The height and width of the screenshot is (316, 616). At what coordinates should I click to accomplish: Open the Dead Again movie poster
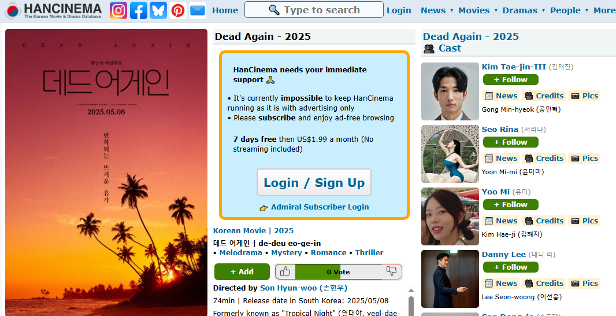[x=106, y=172]
